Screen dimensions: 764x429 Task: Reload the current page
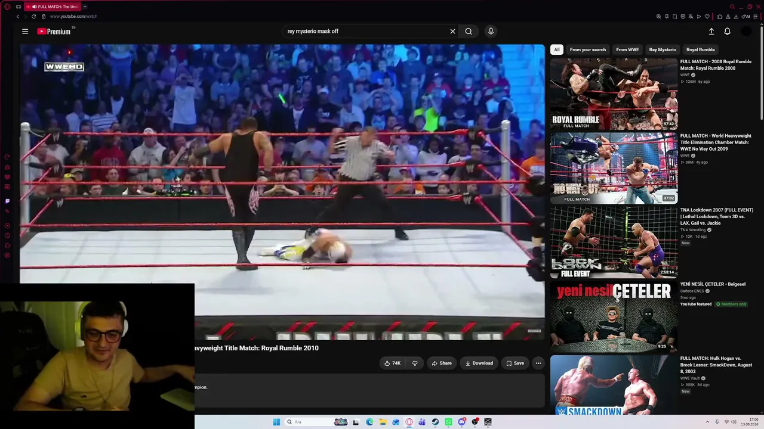(x=33, y=17)
